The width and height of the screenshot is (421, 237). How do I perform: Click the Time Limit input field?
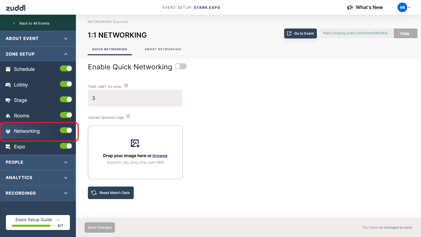tap(135, 98)
